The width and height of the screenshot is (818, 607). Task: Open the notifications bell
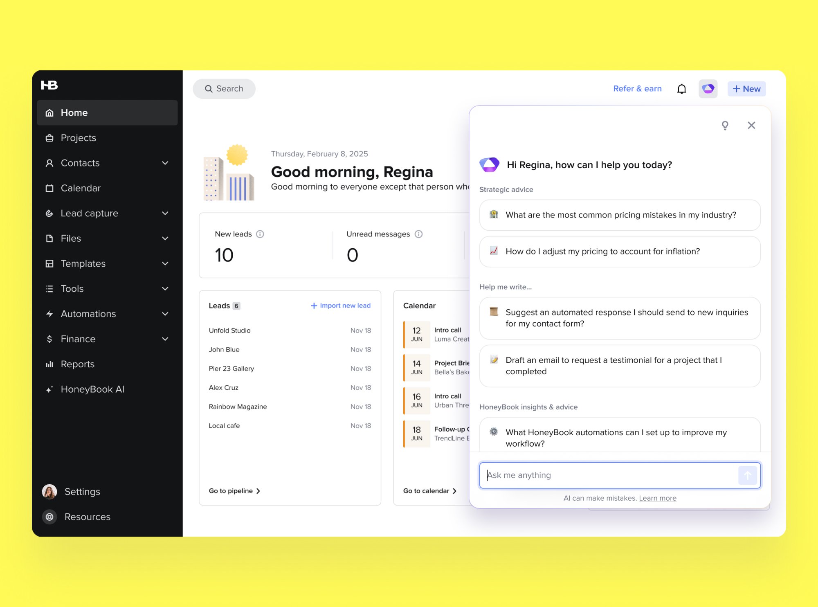681,89
